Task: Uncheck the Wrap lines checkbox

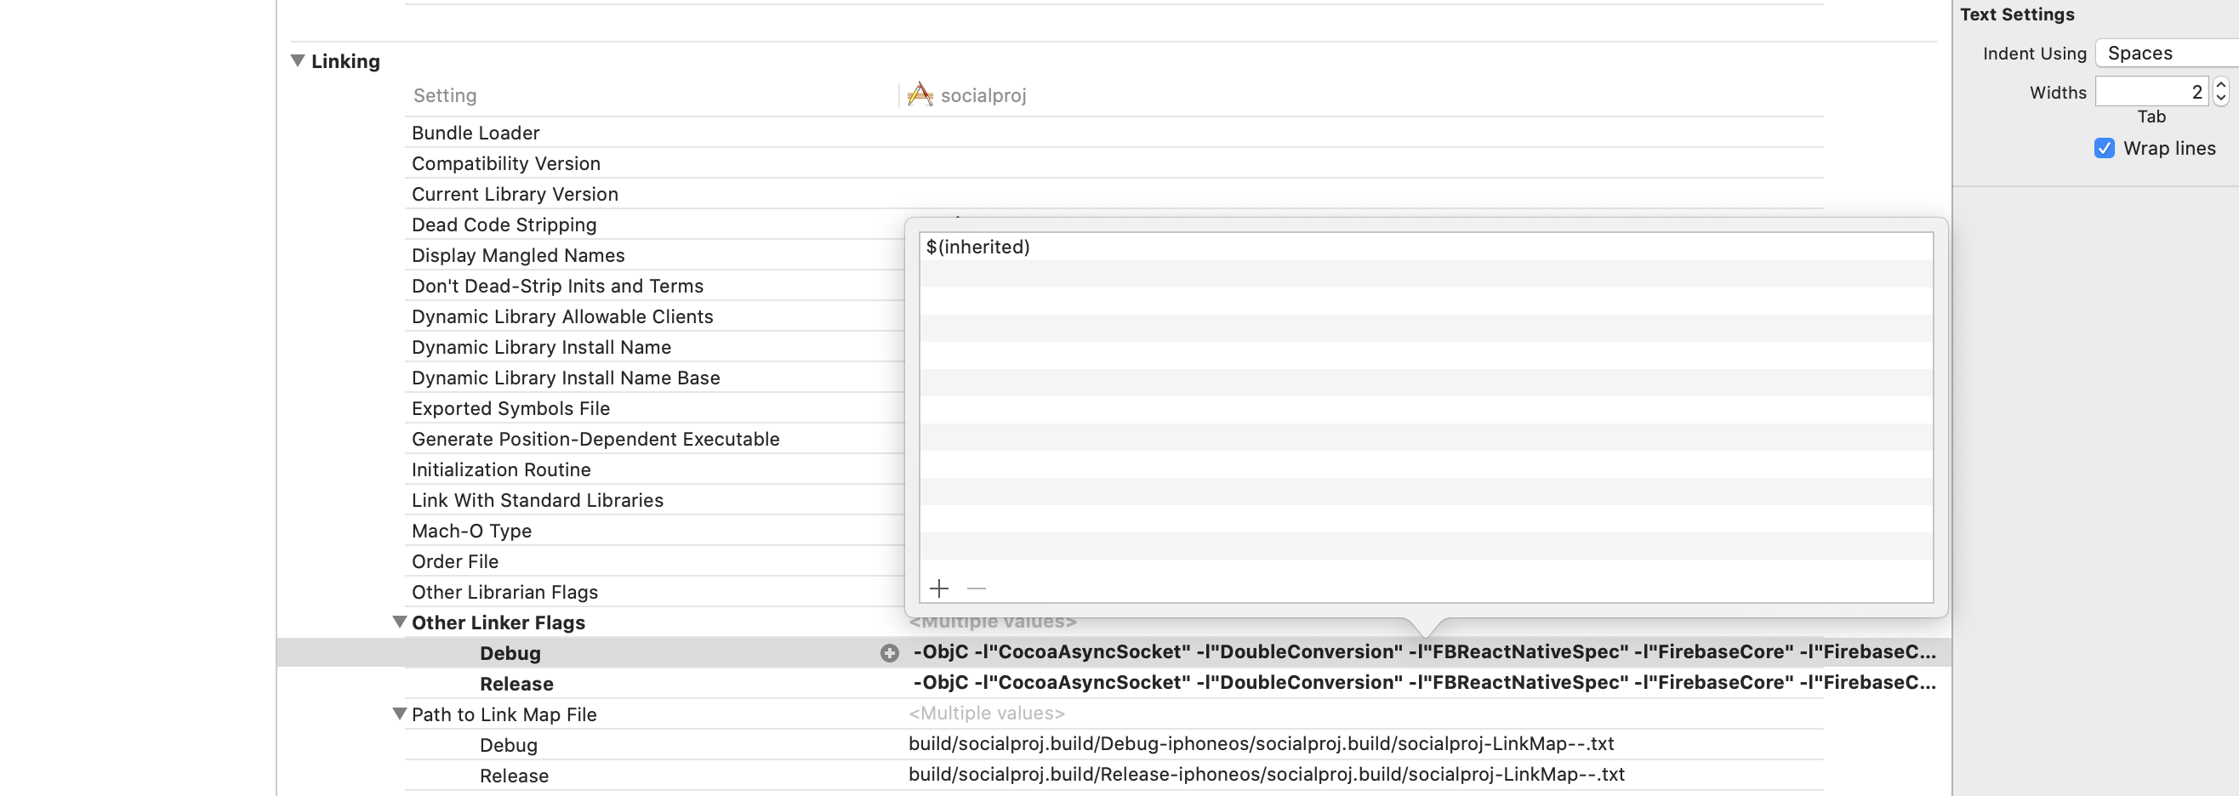Action: pos(2104,148)
